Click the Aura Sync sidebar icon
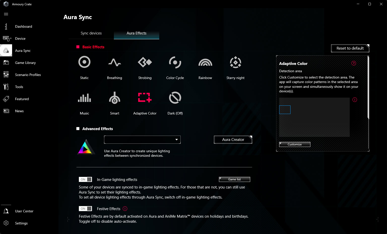Image resolution: width=387 pixels, height=234 pixels. [x=6, y=51]
